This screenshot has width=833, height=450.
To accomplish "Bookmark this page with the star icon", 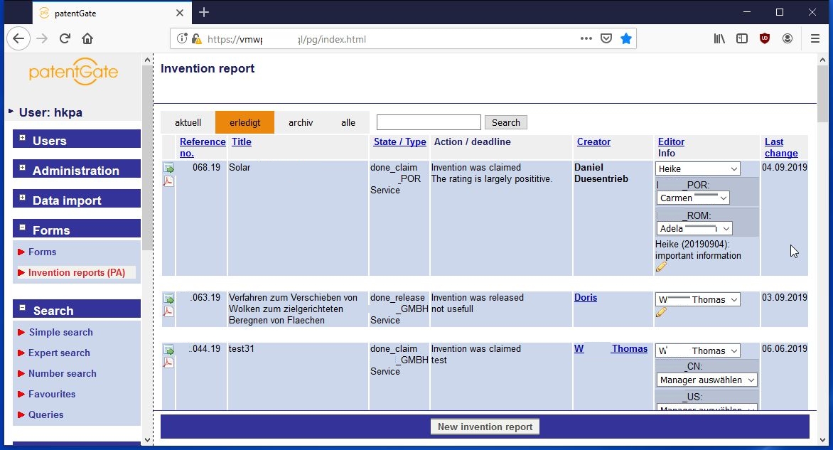I will pyautogui.click(x=625, y=39).
